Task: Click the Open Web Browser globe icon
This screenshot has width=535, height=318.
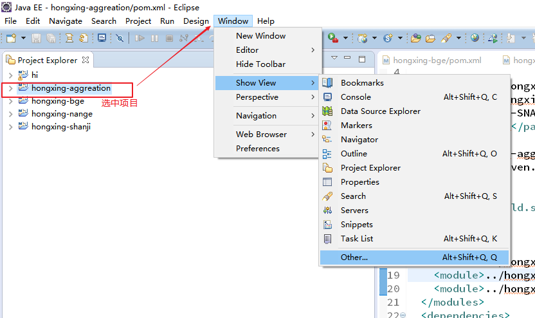Action: [475, 37]
